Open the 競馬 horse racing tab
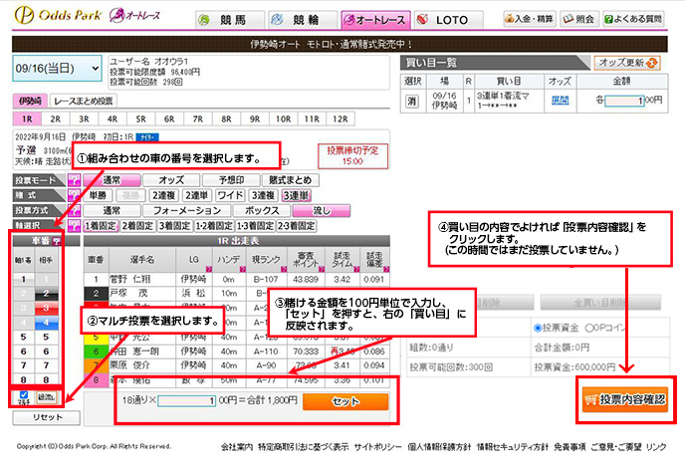Image resolution: width=685 pixels, height=469 pixels. tap(230, 20)
